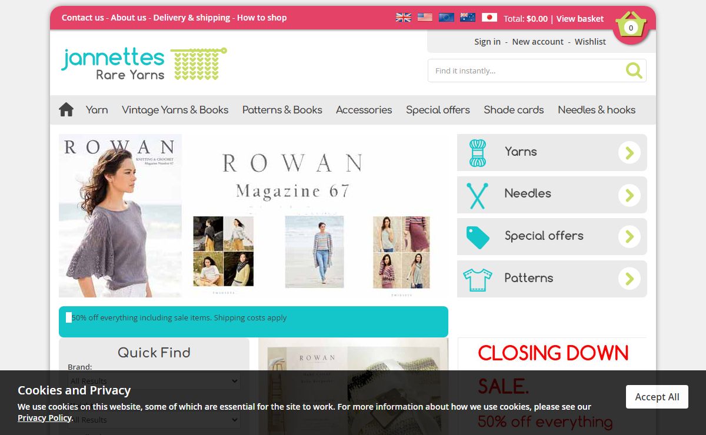Select the UK flag currency icon
The width and height of the screenshot is (706, 435).
(404, 18)
